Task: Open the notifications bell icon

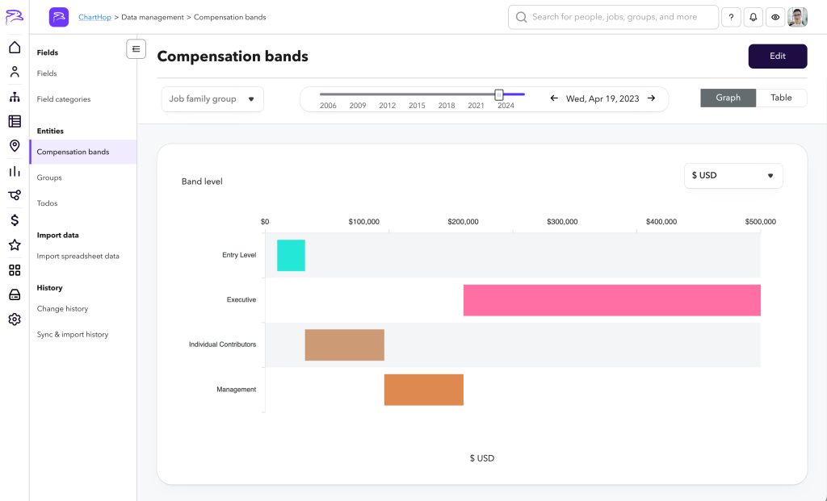Action: [x=753, y=17]
